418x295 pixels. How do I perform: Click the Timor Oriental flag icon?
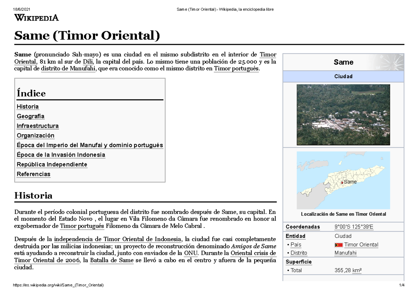coord(338,245)
